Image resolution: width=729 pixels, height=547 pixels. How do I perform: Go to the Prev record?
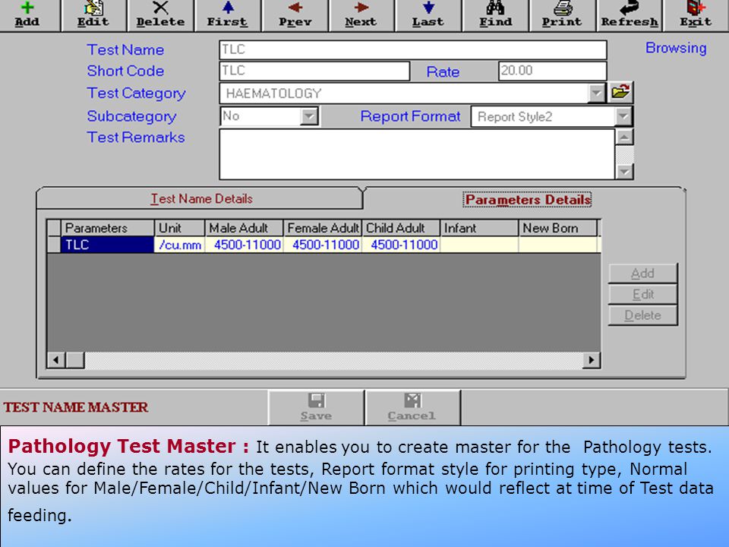pyautogui.click(x=295, y=15)
